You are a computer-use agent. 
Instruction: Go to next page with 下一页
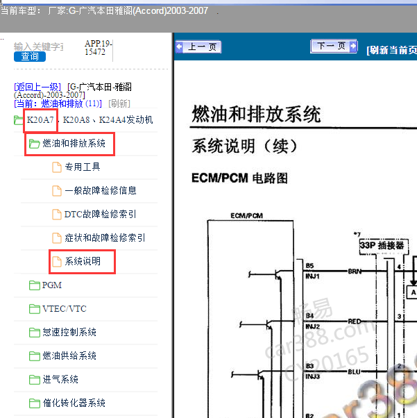(x=334, y=47)
